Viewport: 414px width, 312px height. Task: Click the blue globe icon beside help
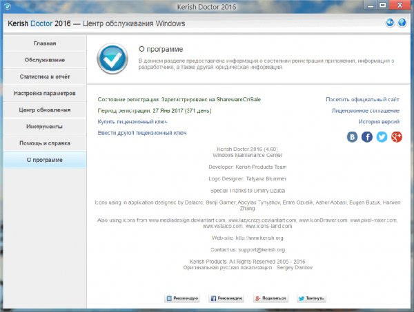[390, 23]
